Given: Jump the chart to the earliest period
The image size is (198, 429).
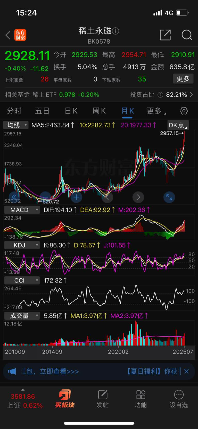Looking at the screenshot, I should pyautogui.click(x=14, y=197).
